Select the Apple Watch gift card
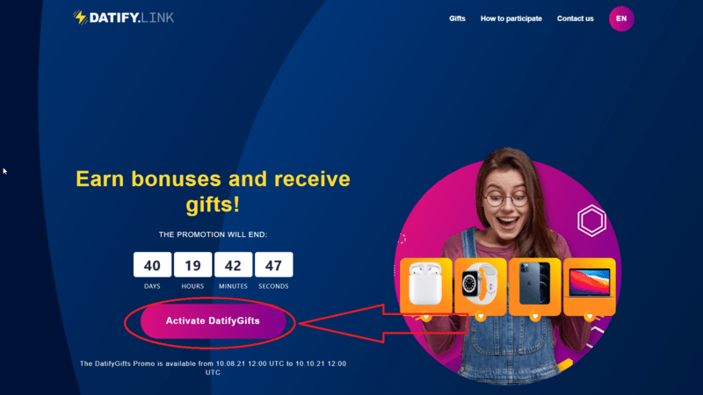This screenshot has width=703, height=395. (x=480, y=286)
